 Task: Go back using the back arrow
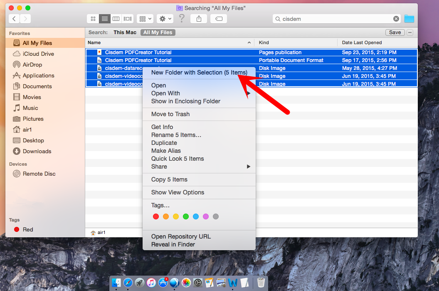(14, 19)
